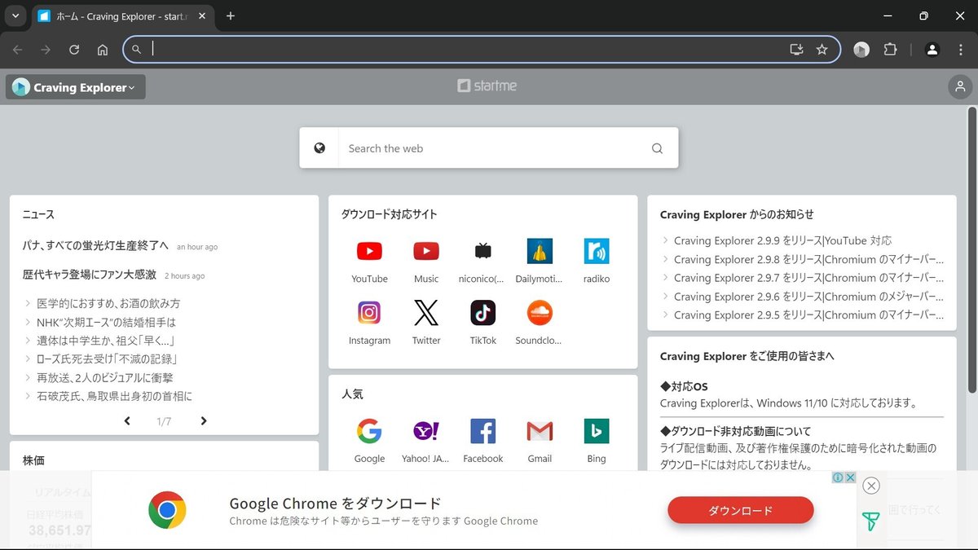Open Gmail from the 人気 section
This screenshot has height=550, width=978.
(540, 431)
